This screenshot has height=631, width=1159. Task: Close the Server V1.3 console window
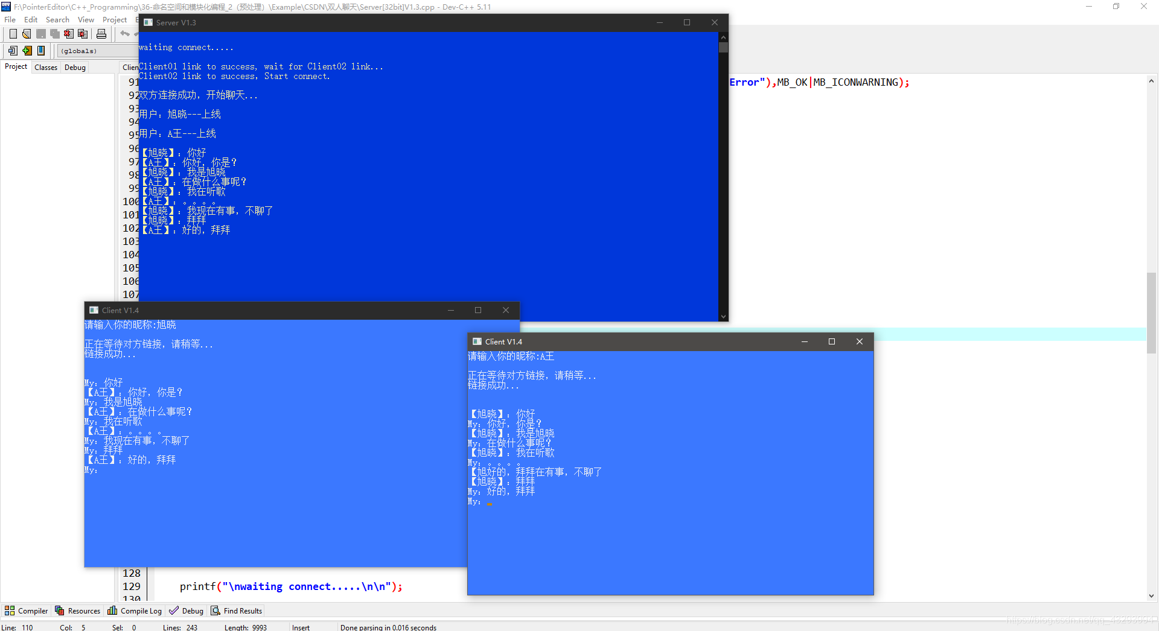tap(715, 22)
